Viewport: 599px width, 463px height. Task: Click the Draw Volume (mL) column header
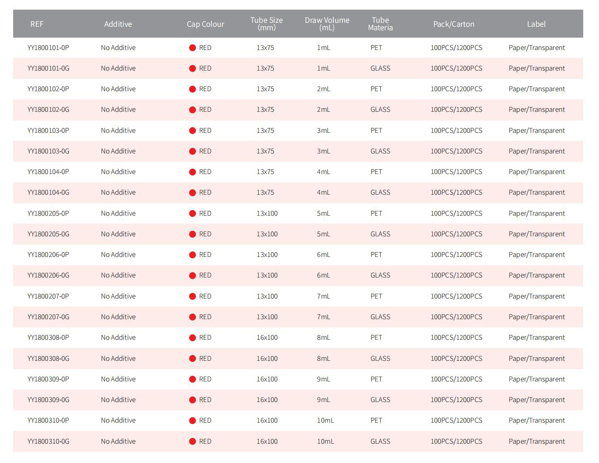(x=327, y=24)
